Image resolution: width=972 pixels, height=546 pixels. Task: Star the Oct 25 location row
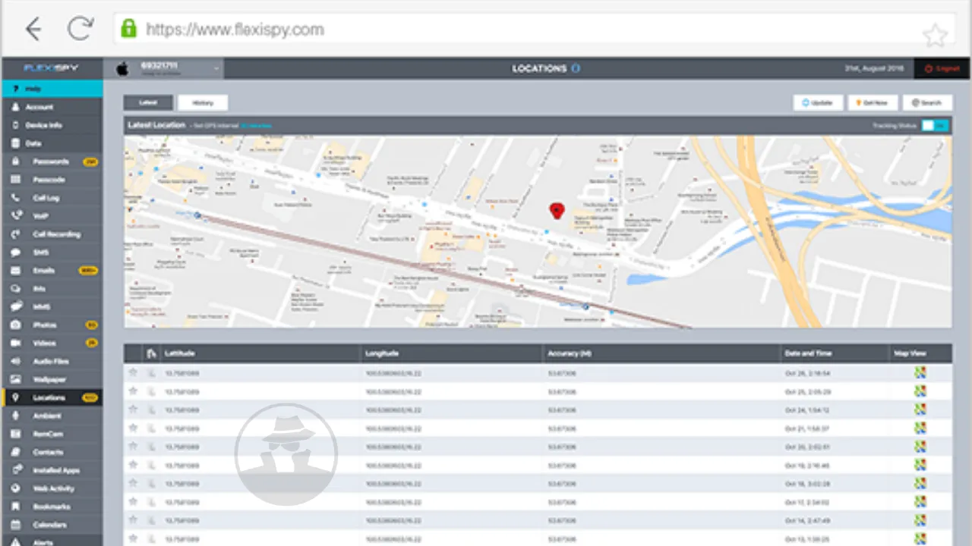coord(133,391)
